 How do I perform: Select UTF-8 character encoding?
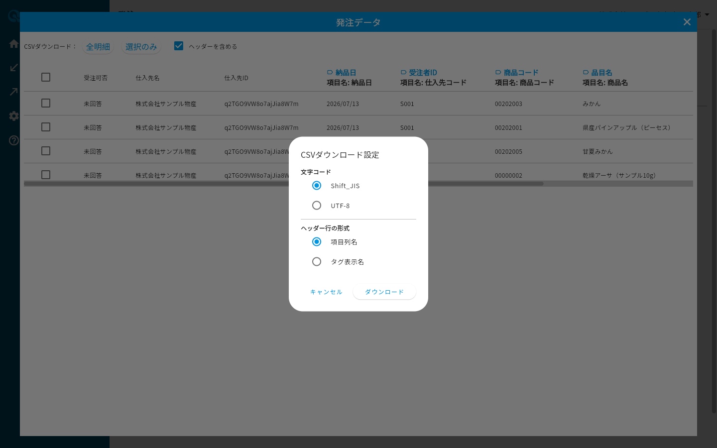click(317, 205)
